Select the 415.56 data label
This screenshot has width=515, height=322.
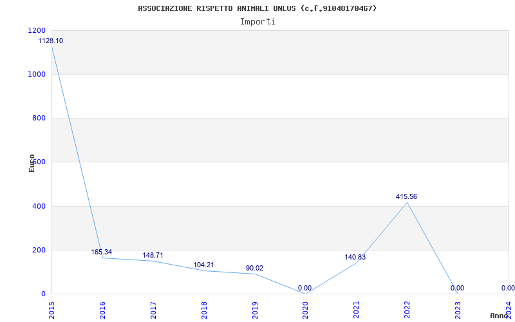point(406,197)
